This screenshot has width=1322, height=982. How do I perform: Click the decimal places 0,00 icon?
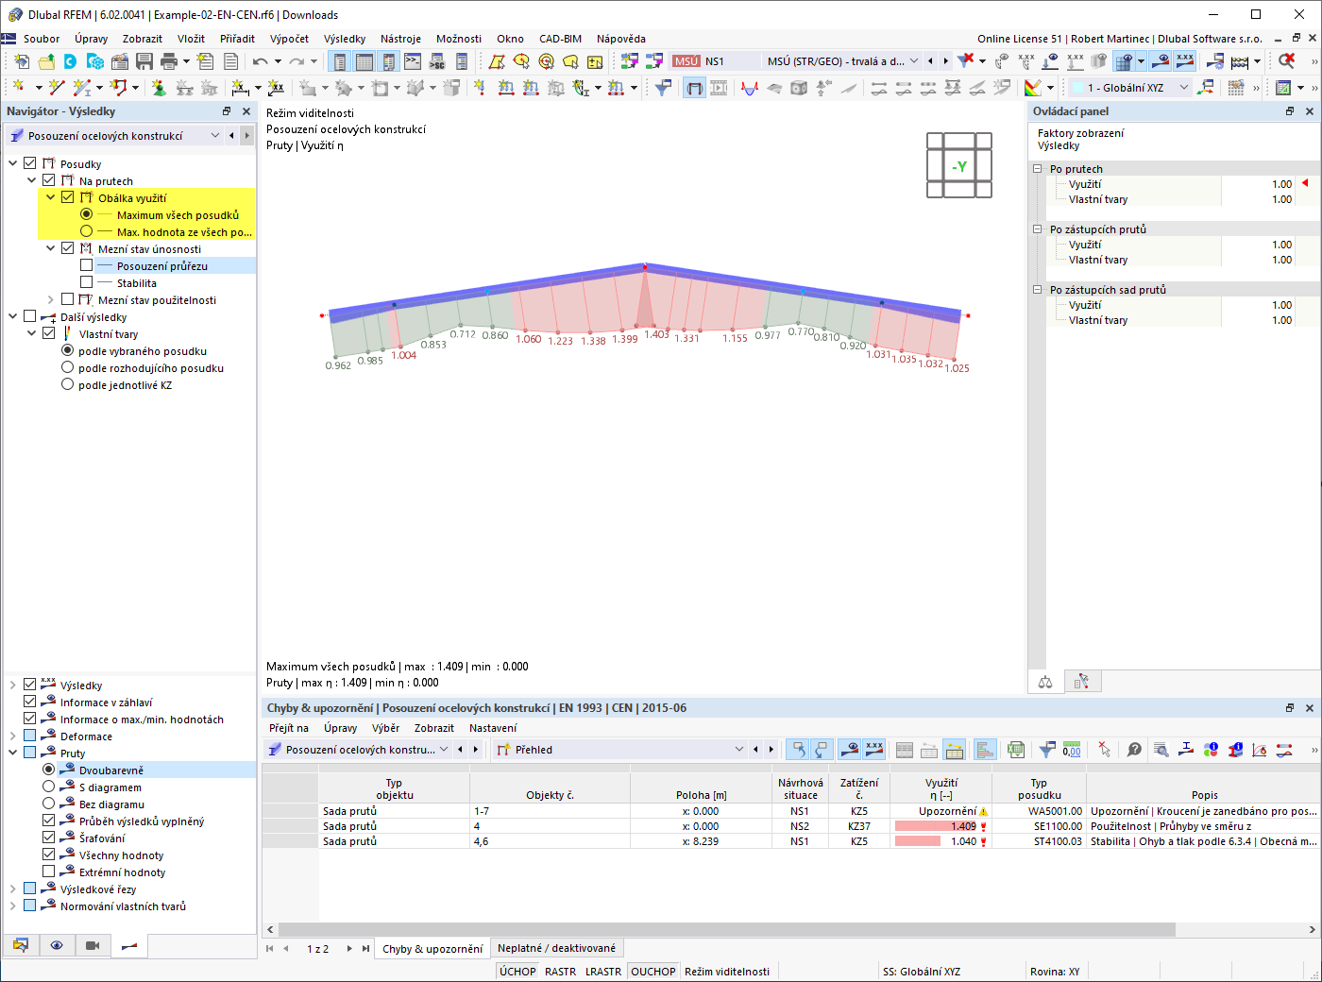pos(1072,750)
